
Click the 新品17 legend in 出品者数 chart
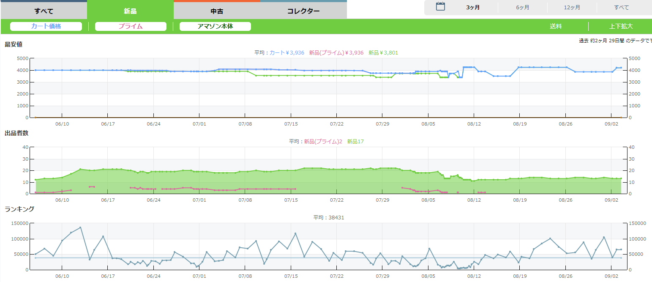[355, 142]
